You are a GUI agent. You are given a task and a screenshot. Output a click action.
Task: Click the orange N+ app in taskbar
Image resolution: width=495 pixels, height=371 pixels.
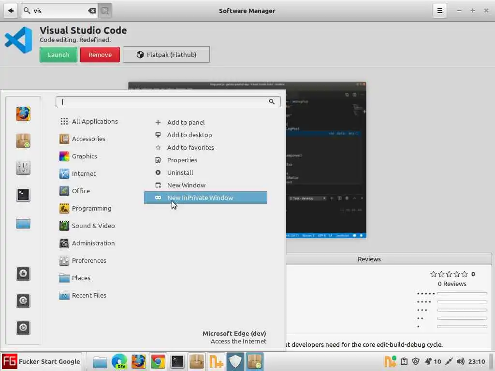216,361
